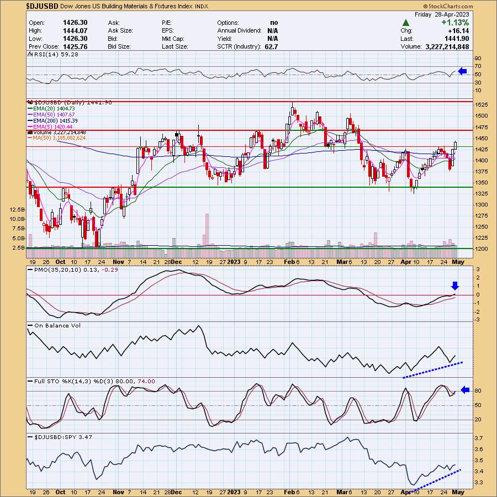Viewport: 497px width, 497px height.
Task: Click the latest white candlestick at April's end
Action: 456,145
